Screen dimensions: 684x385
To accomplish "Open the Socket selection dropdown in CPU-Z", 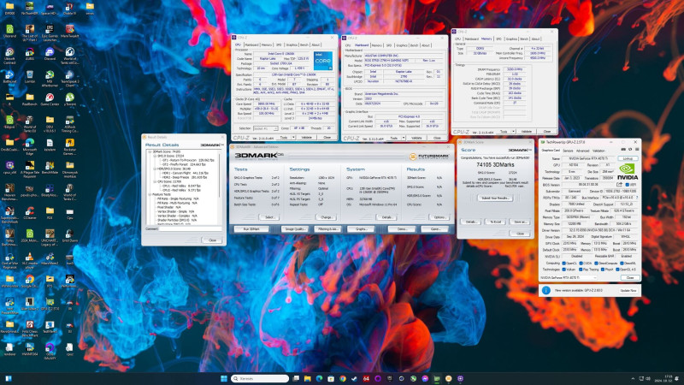I will pyautogui.click(x=265, y=128).
